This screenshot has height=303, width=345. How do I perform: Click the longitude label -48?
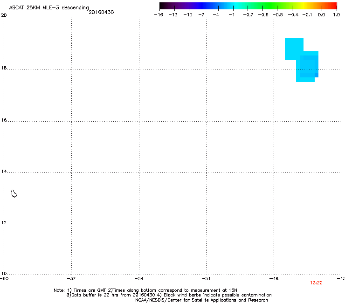pyautogui.click(x=274, y=279)
